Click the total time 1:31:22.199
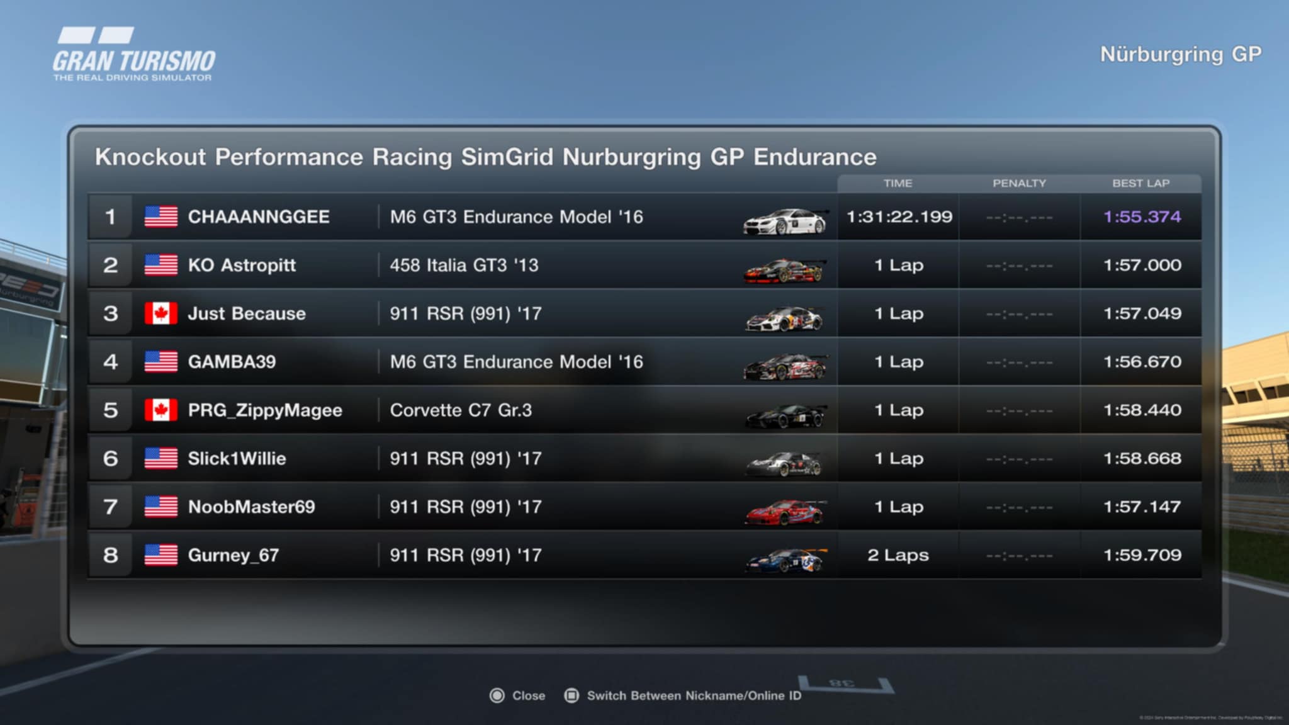This screenshot has height=725, width=1289. coord(899,216)
